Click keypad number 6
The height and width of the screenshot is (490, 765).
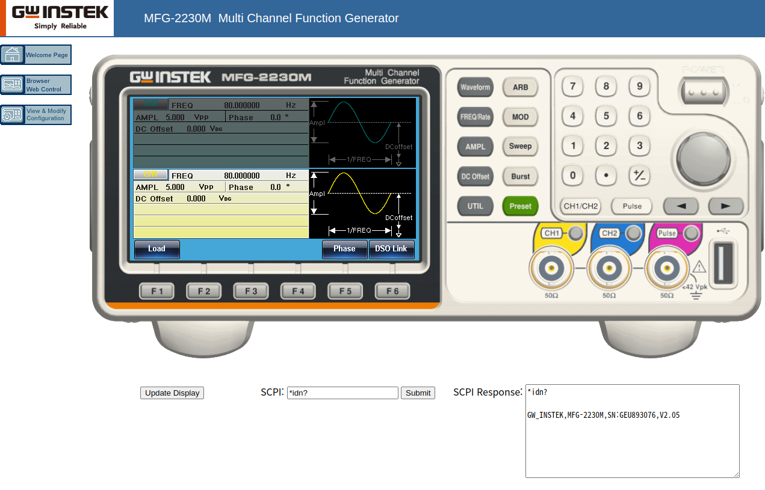tap(639, 116)
